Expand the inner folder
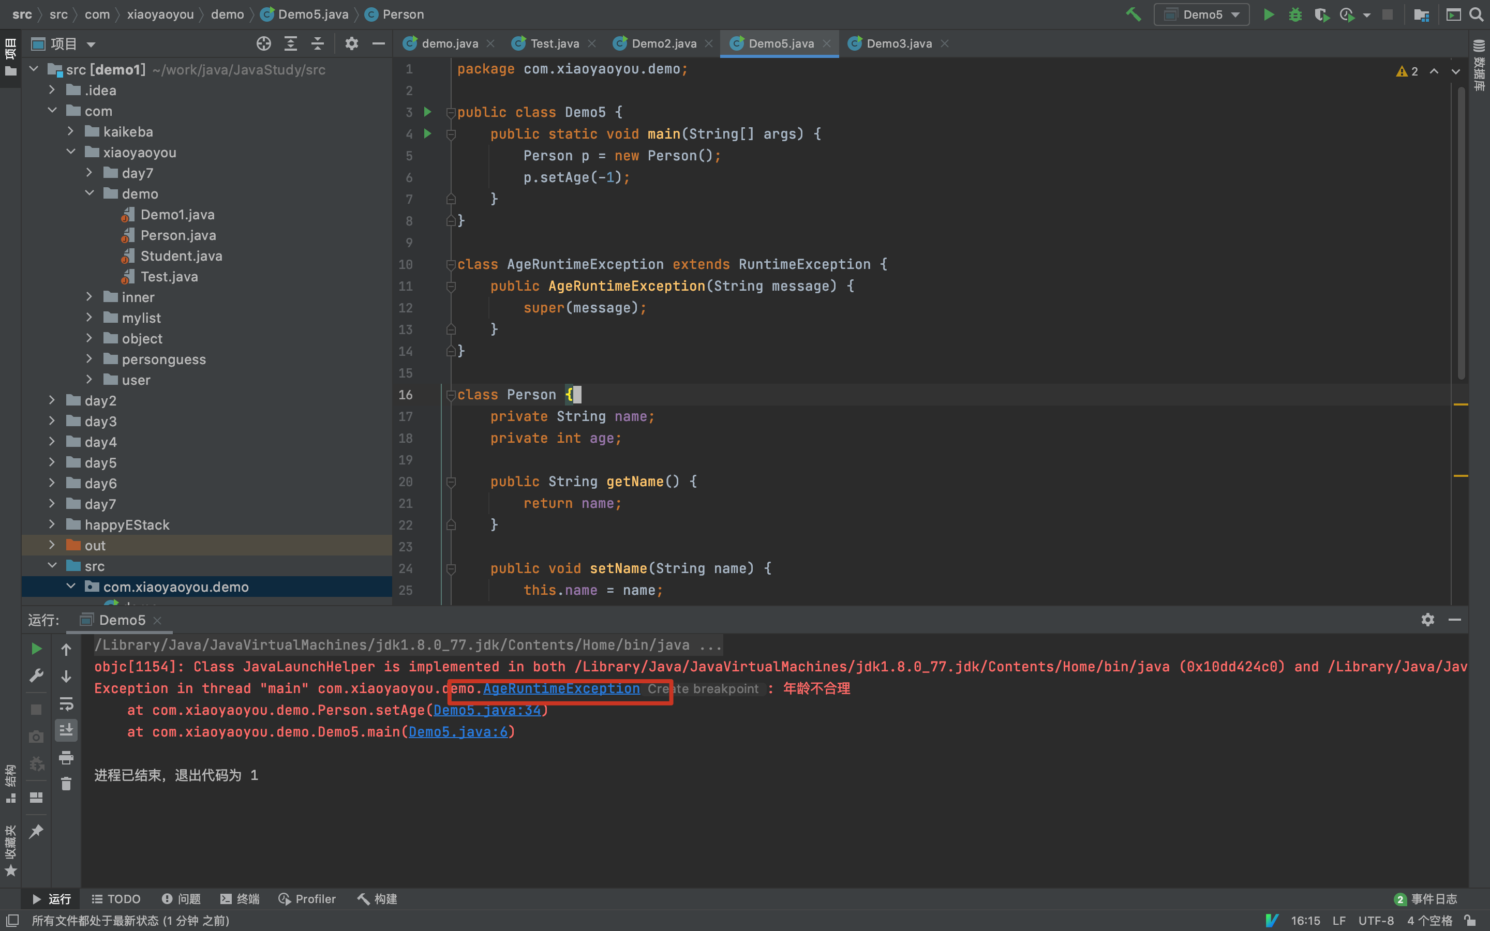The image size is (1490, 931). (90, 297)
